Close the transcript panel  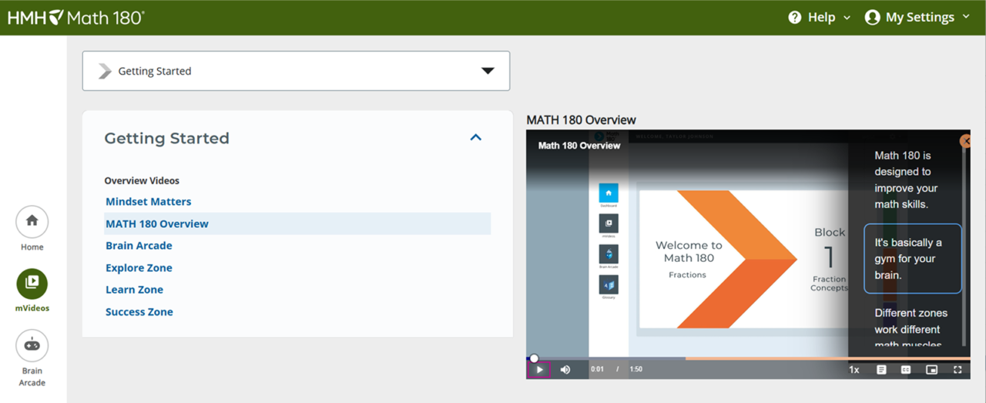(x=965, y=142)
